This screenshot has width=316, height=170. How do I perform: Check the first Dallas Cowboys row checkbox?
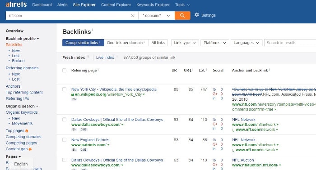(x=64, y=120)
